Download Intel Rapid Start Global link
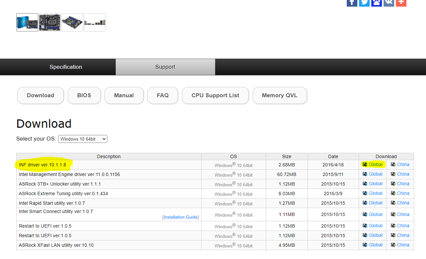 pyautogui.click(x=376, y=203)
